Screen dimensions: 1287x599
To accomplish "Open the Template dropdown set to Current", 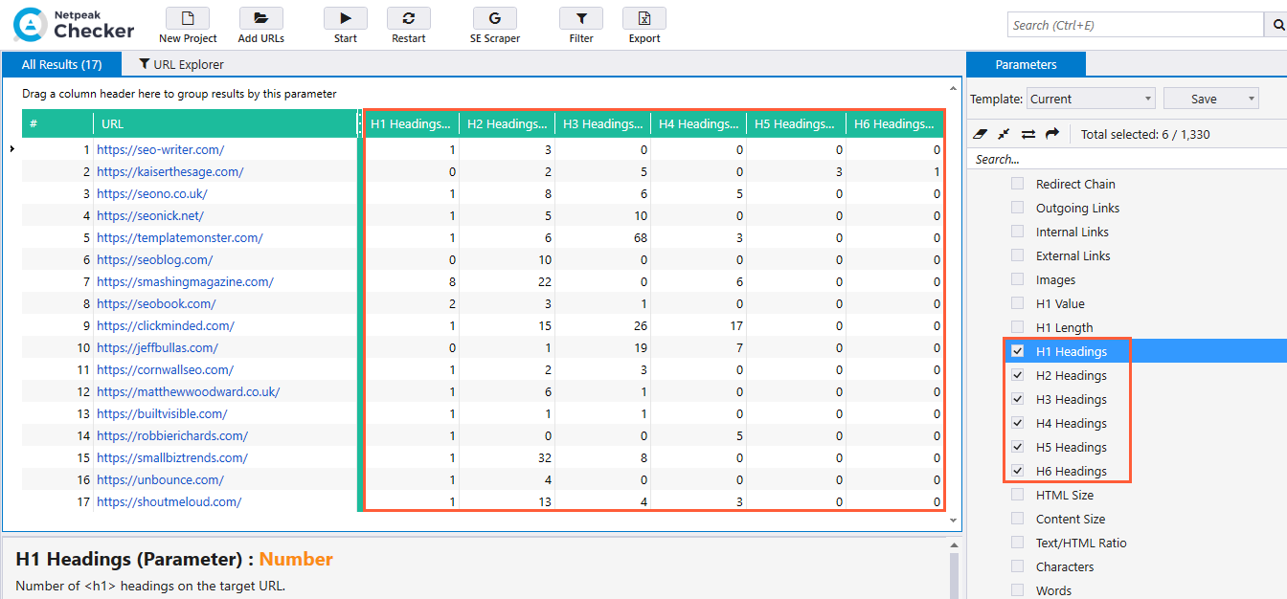I will coord(1092,99).
